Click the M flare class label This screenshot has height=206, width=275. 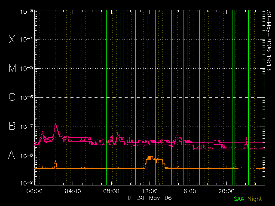(12, 68)
